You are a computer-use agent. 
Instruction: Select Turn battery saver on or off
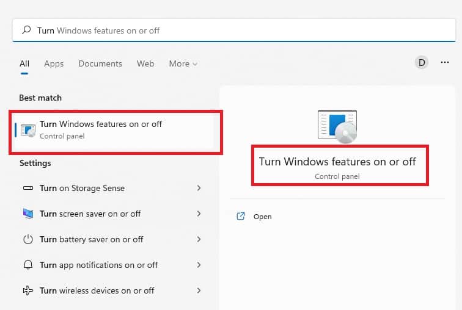pos(91,239)
